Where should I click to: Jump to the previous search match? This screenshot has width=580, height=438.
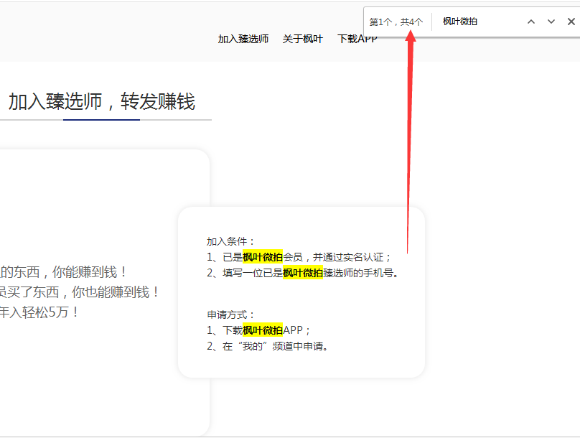click(x=531, y=21)
